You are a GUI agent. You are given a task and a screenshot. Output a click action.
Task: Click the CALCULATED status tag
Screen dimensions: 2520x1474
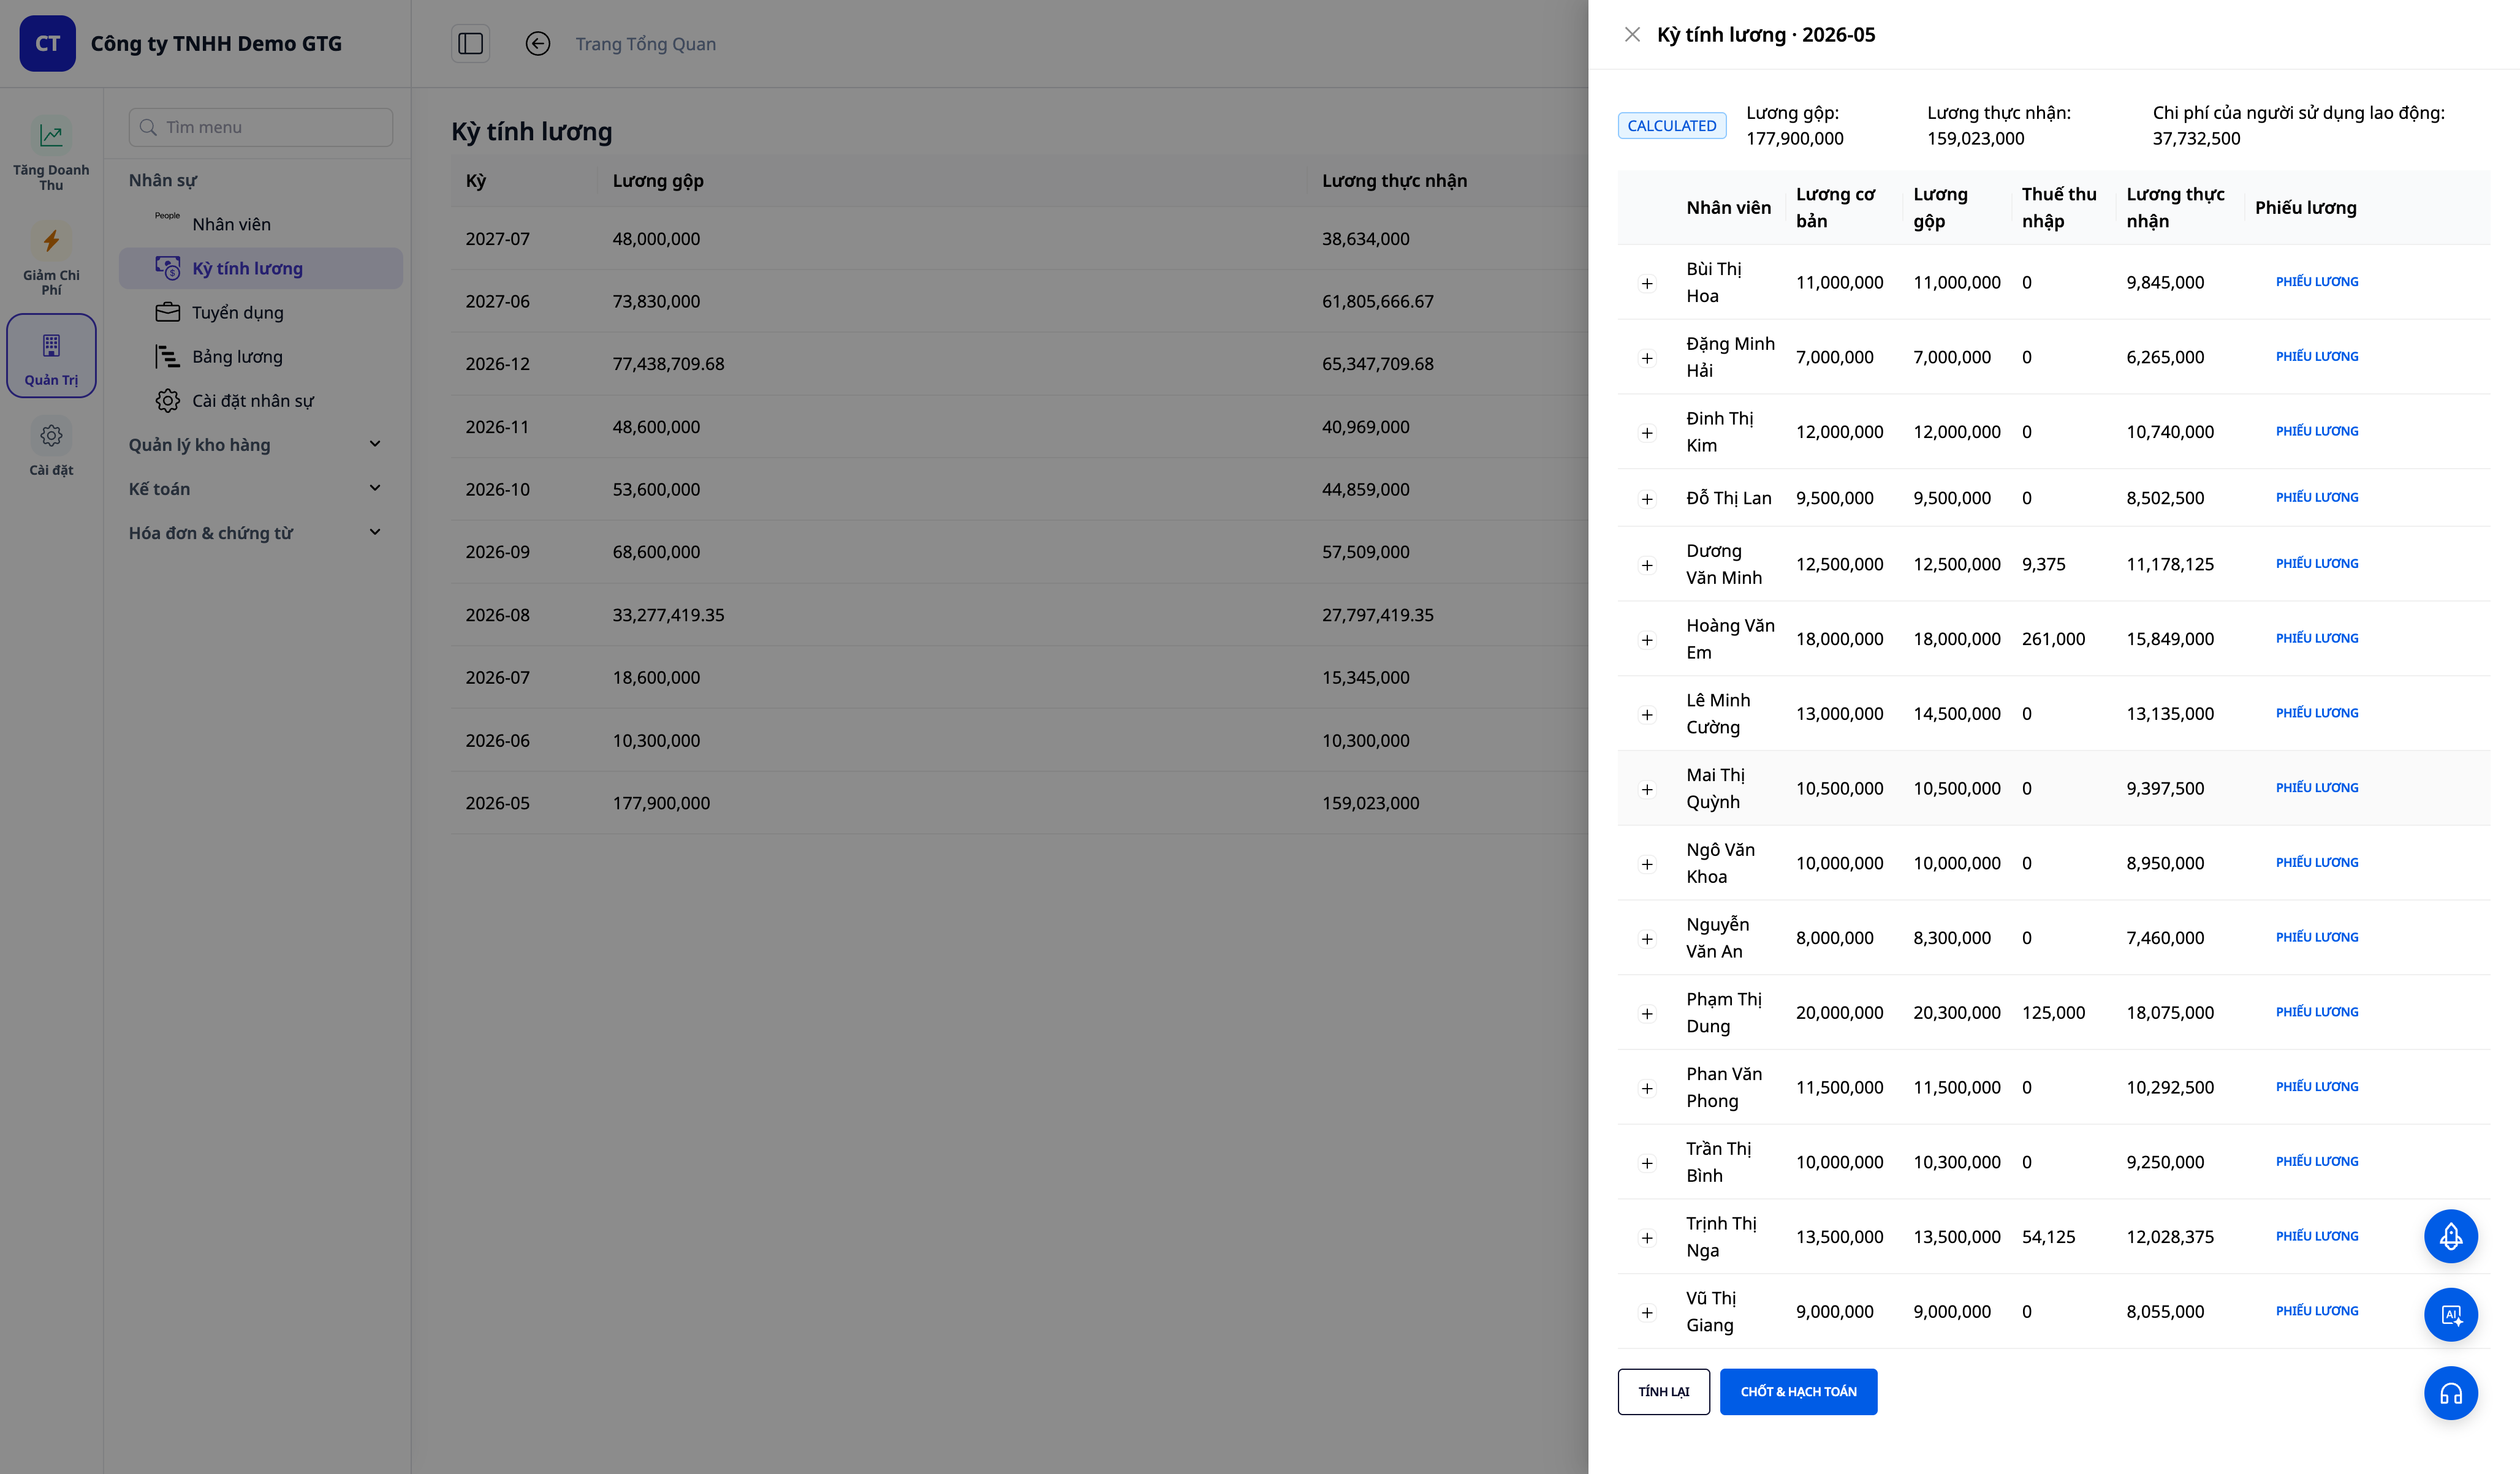[x=1671, y=126]
